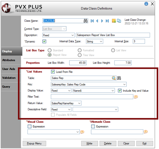
Task: Jump to the last class record
Action: point(107,21)
